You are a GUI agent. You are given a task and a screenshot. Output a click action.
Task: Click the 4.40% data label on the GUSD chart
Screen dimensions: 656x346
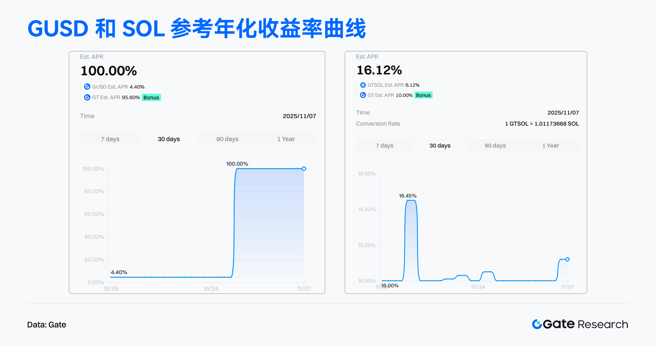[119, 272]
